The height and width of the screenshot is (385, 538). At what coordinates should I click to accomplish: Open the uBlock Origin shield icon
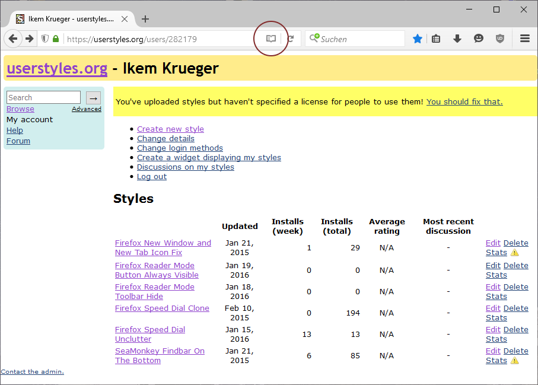[x=500, y=39]
